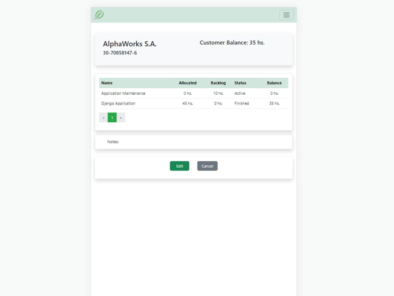Click the Notes input field
Image resolution: width=394 pixels, height=296 pixels.
click(193, 142)
